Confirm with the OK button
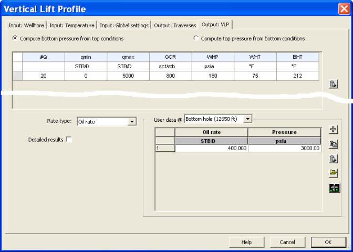The image size is (353, 252). tap(328, 242)
